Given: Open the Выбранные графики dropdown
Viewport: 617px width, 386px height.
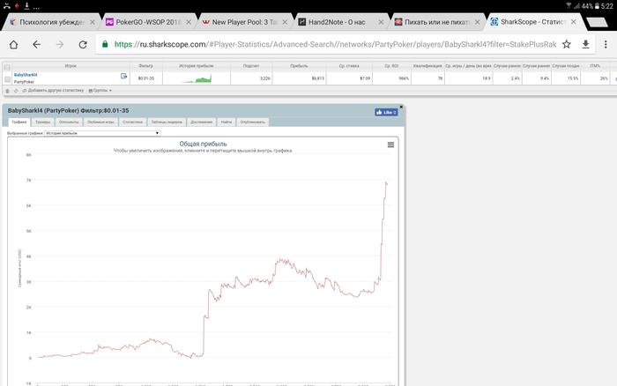Looking at the screenshot, I should 102,133.
